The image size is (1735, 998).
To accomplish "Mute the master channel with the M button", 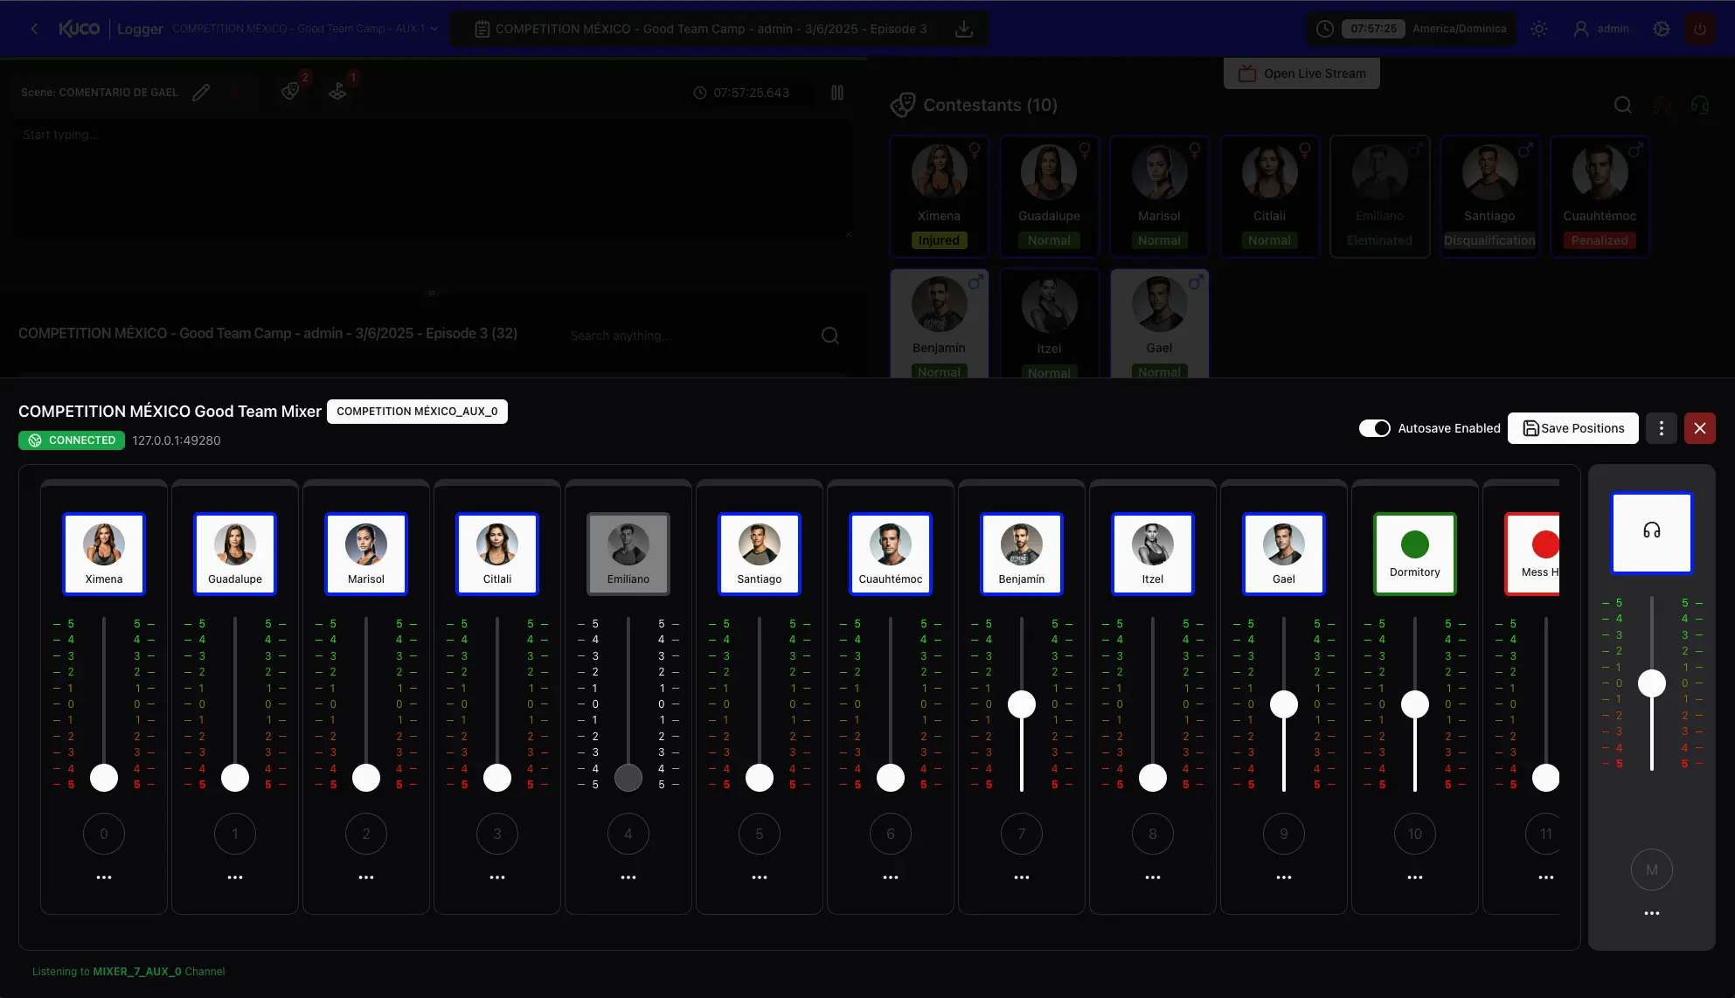I will click(x=1652, y=870).
